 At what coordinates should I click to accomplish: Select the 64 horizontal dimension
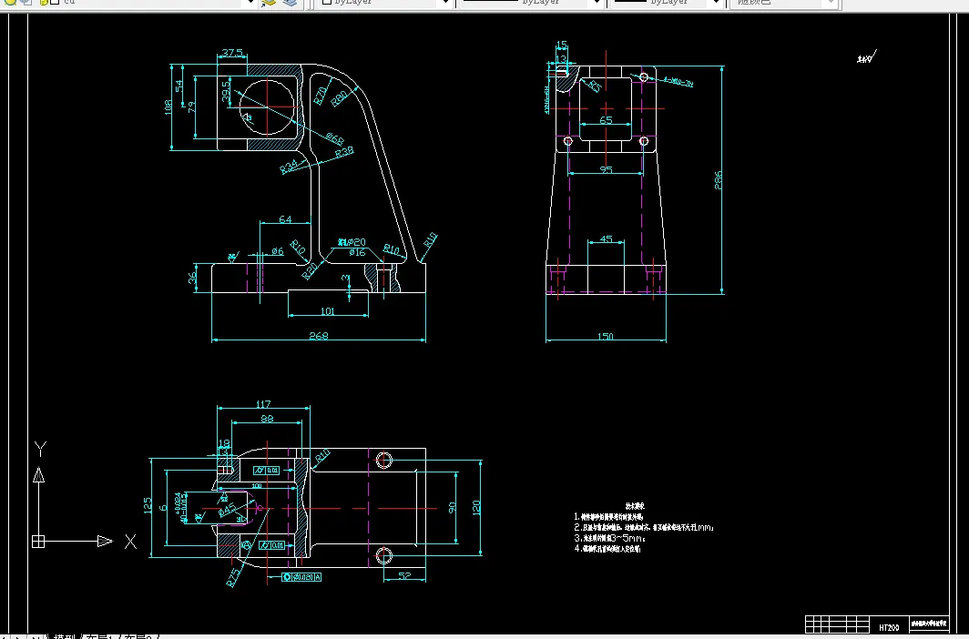(x=285, y=219)
